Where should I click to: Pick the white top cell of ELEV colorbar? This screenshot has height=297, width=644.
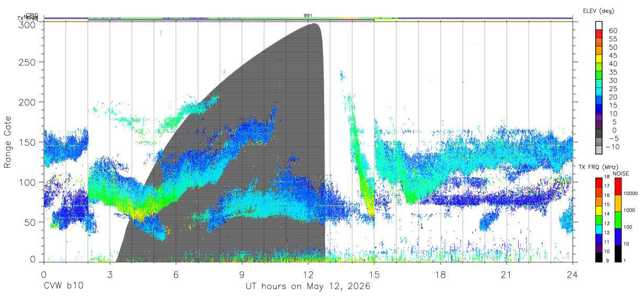pyautogui.click(x=599, y=25)
